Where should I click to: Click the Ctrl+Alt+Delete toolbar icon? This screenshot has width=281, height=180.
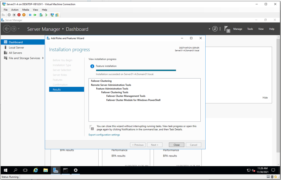point(3,15)
